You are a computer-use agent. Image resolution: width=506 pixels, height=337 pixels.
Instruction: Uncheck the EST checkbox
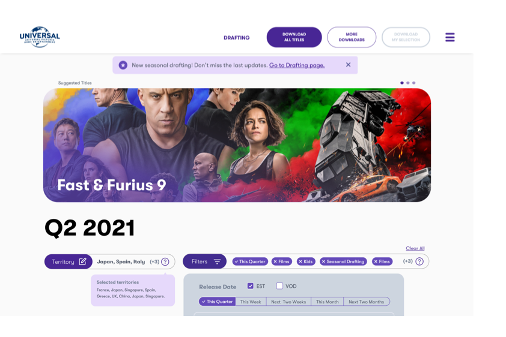pyautogui.click(x=251, y=286)
